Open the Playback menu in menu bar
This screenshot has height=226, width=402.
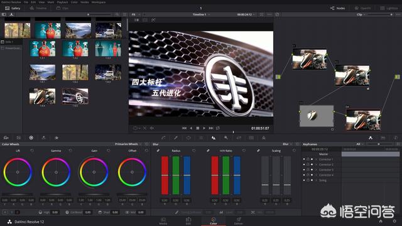point(62,2)
